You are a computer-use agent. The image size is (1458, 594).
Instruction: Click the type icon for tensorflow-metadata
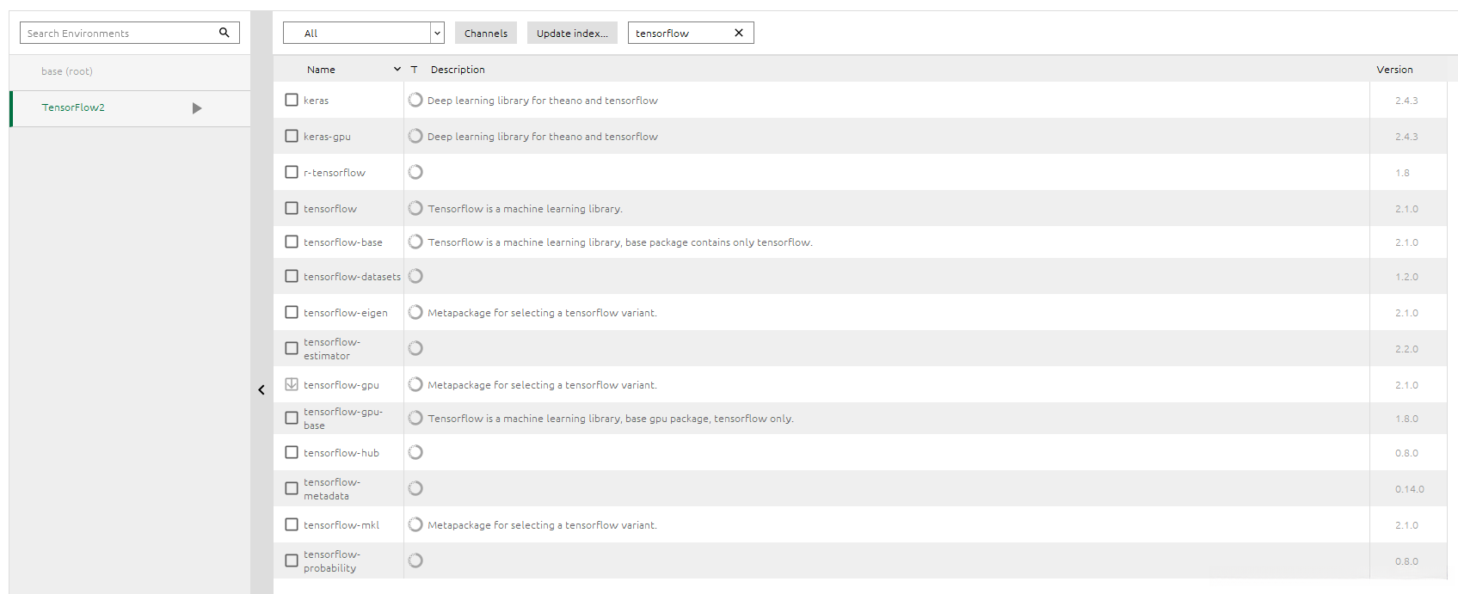pyautogui.click(x=415, y=488)
